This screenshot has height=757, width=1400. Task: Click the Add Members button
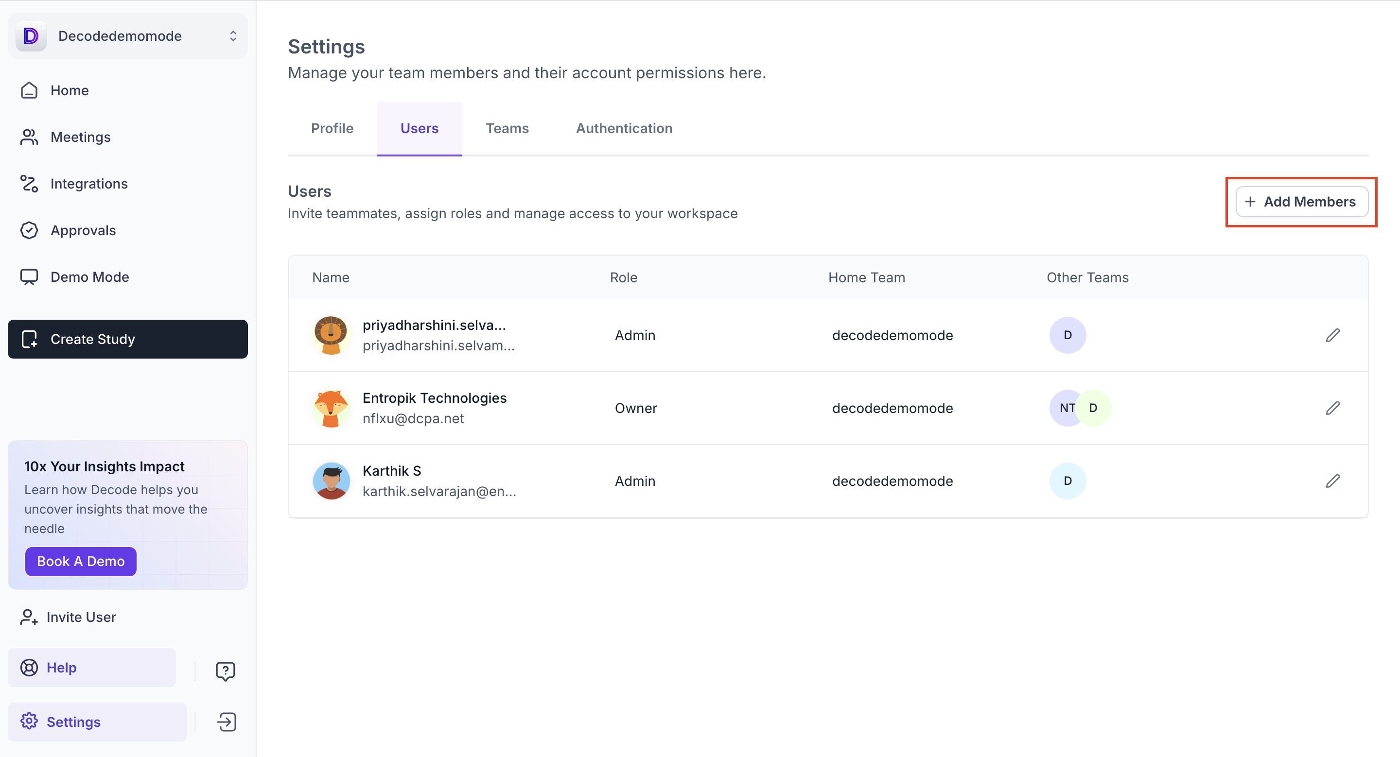coord(1301,202)
